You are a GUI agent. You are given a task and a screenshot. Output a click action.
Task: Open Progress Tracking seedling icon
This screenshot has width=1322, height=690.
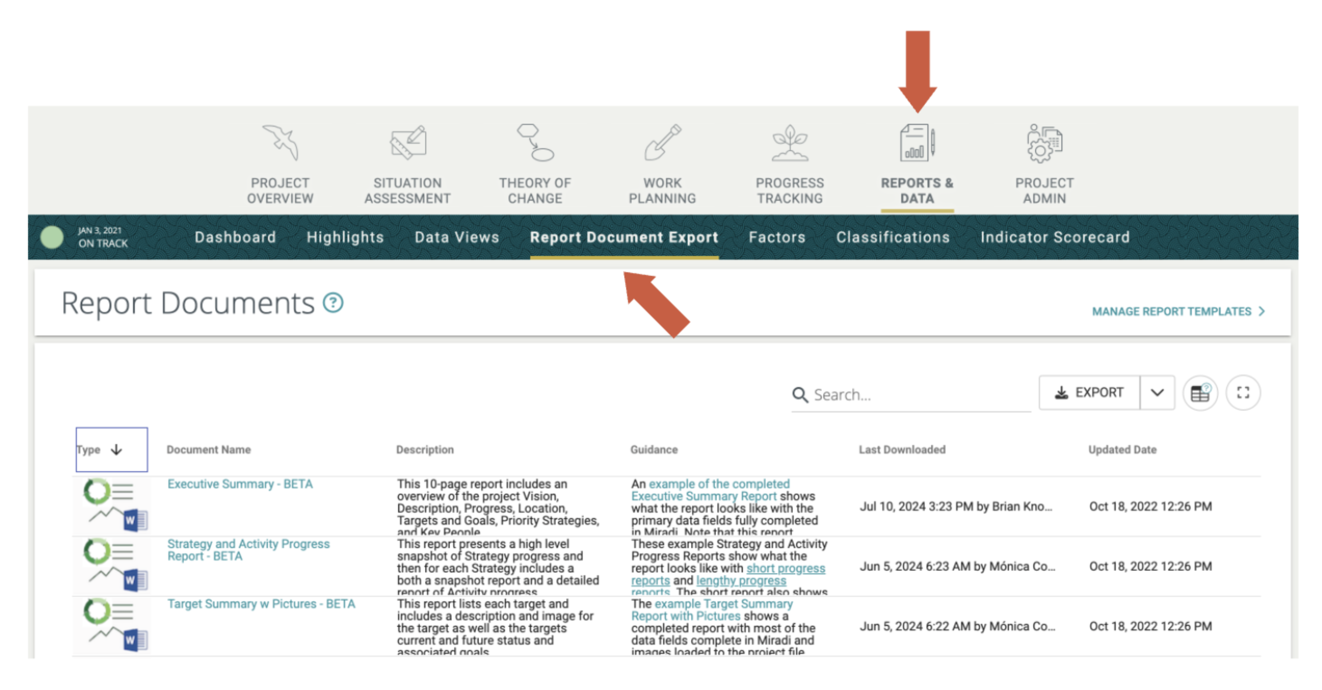click(790, 142)
